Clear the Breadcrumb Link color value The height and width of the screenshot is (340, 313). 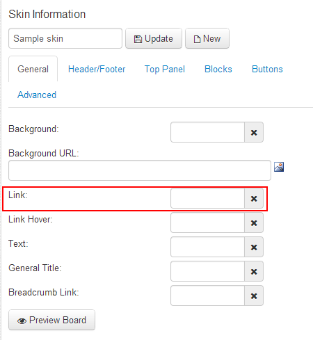(254, 296)
